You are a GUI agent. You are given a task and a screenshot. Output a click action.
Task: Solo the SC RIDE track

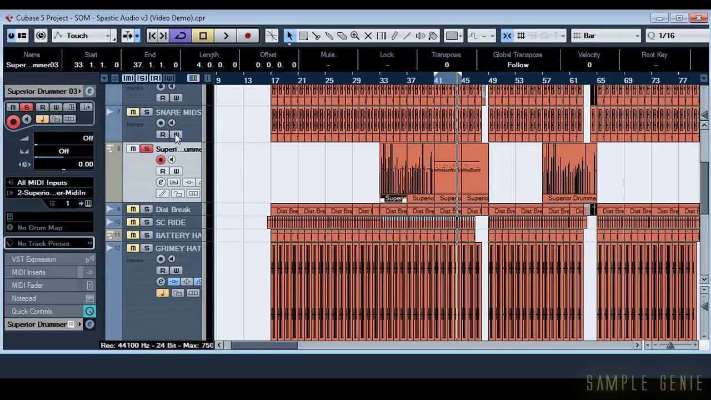click(x=146, y=222)
